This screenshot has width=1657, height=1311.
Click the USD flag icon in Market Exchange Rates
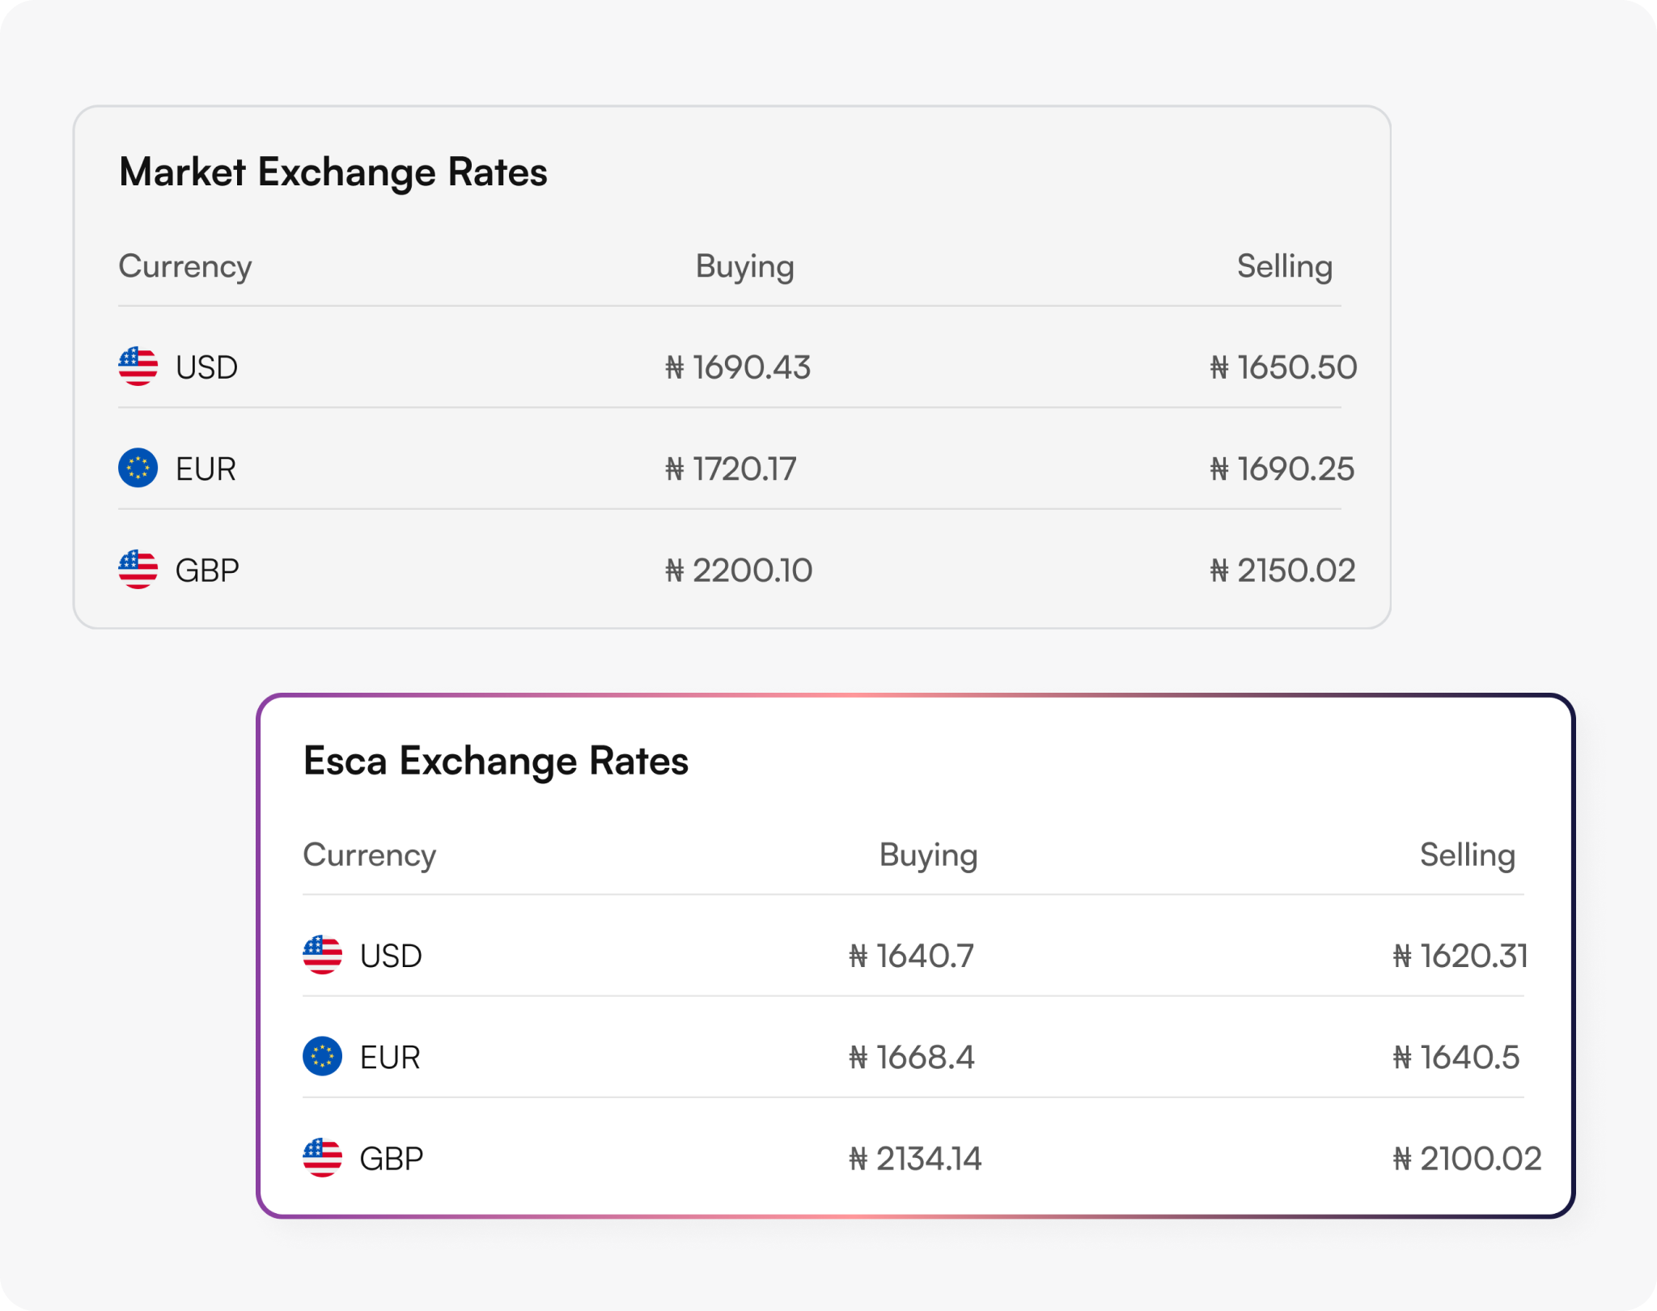pos(138,367)
